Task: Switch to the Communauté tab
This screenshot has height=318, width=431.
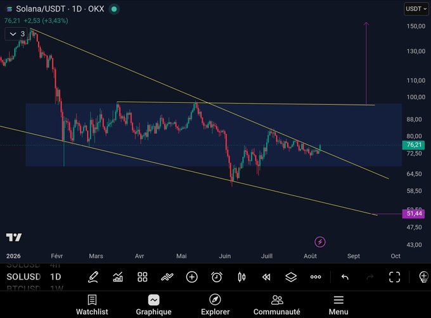Action: click(x=277, y=305)
